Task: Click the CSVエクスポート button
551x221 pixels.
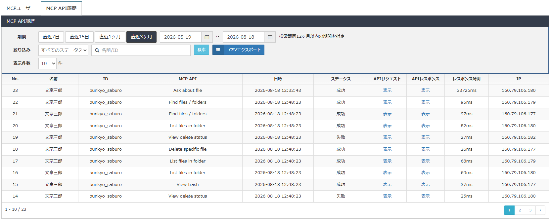Action: click(x=238, y=50)
